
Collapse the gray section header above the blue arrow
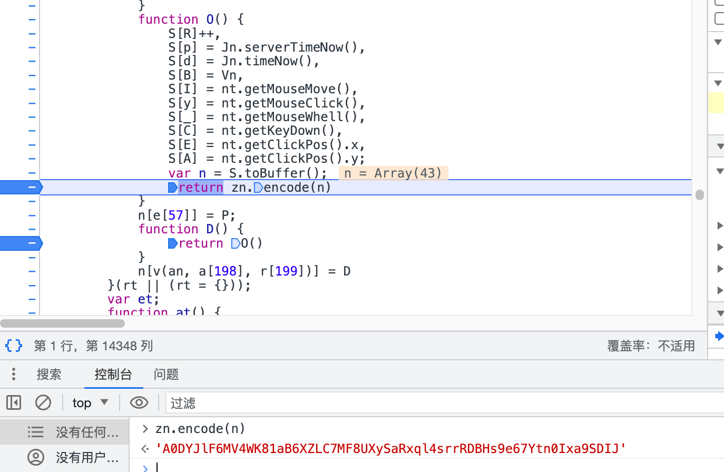coord(719,313)
